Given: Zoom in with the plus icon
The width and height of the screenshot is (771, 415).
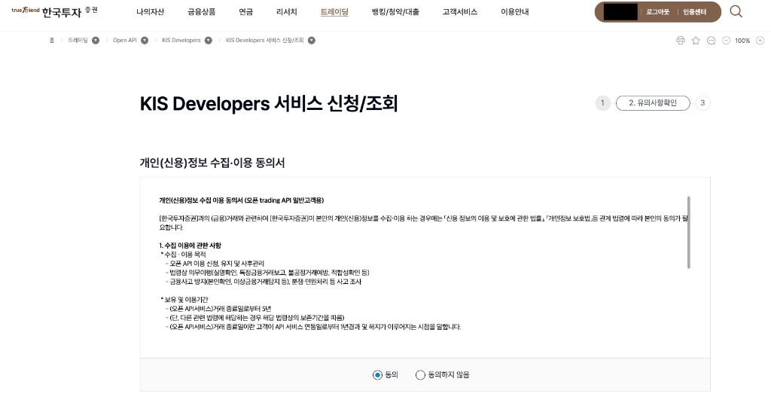Looking at the screenshot, I should tap(760, 41).
